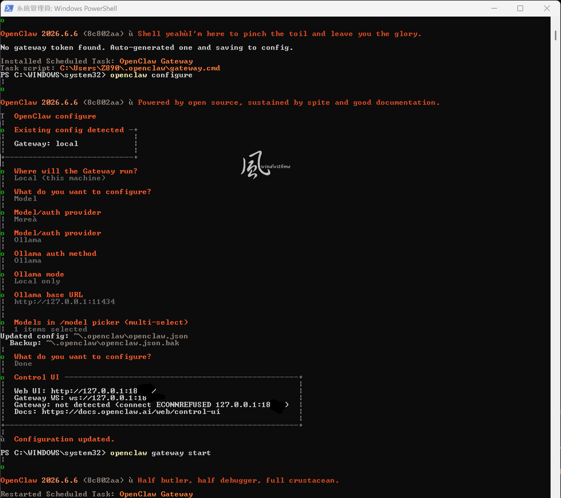Screen dimensions: 561x498
Task: Click the 'Ollama mode' prompt
Action: coord(39,274)
